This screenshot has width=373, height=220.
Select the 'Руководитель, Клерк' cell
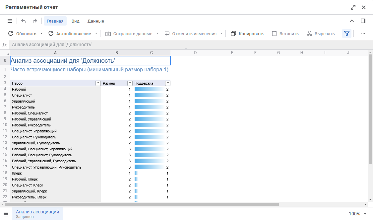55,197
